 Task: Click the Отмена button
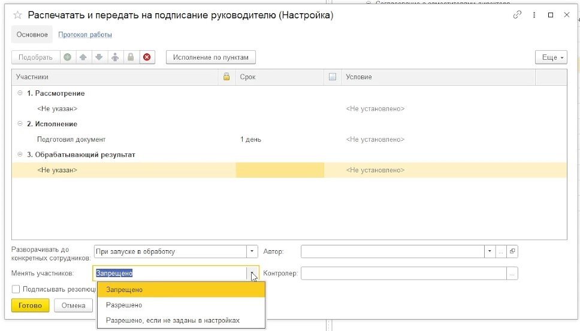(x=73, y=305)
